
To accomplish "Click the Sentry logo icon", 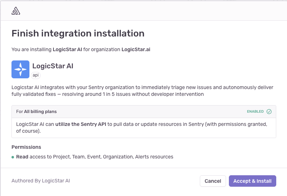I will (x=16, y=11).
